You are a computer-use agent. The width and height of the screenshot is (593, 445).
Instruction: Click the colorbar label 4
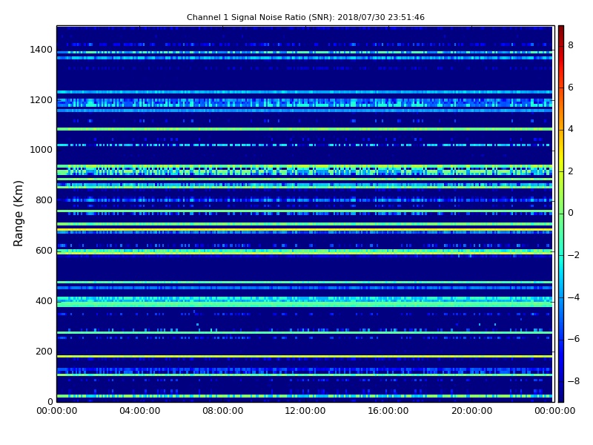[571, 129]
